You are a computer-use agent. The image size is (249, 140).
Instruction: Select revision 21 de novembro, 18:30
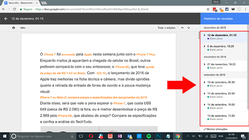[224, 66]
